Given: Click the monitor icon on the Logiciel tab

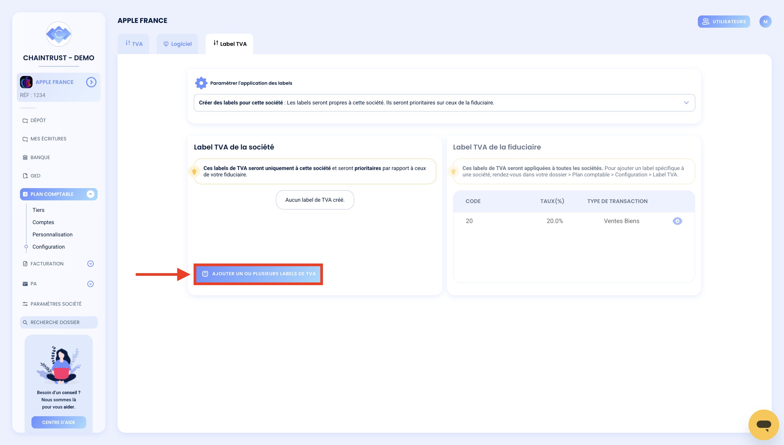Looking at the screenshot, I should pos(166,44).
